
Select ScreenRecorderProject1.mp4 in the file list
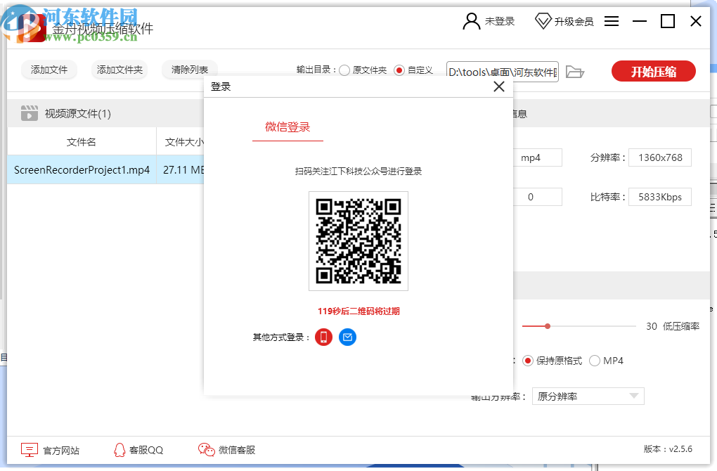coord(82,169)
